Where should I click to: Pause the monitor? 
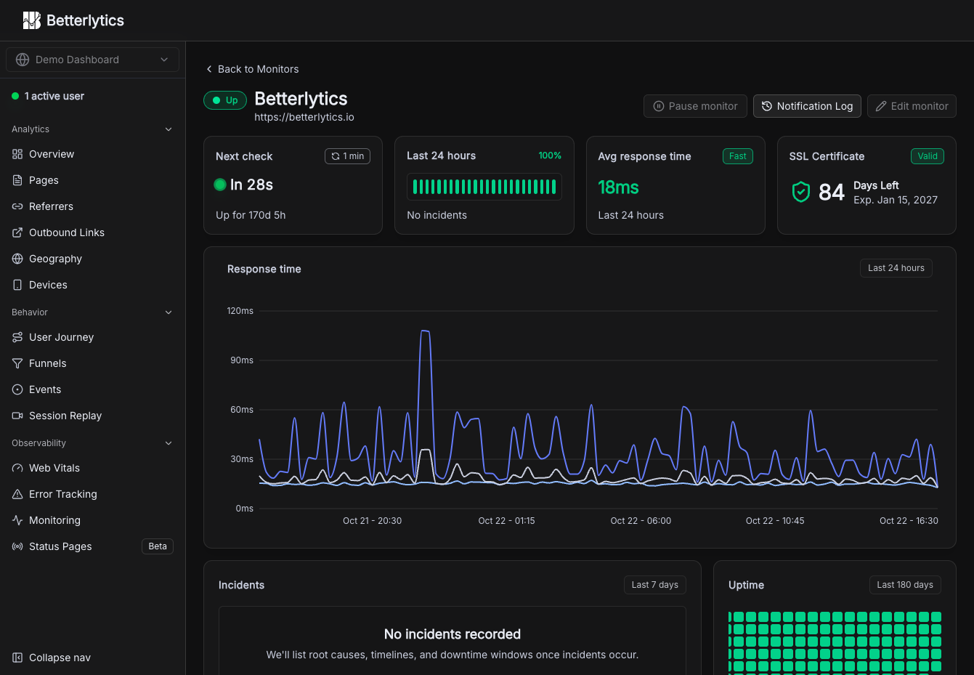click(x=695, y=106)
